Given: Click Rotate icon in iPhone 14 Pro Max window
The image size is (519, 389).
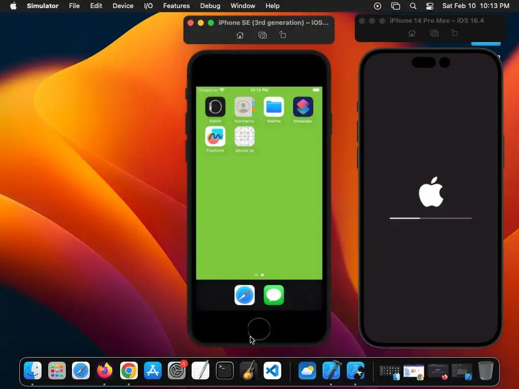Looking at the screenshot, I should pos(455,33).
